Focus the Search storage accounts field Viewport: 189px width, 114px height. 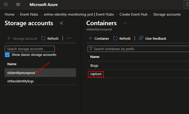pos(30,49)
